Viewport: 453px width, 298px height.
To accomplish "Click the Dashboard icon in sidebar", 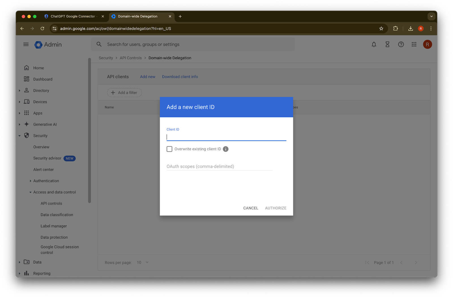I will click(x=27, y=79).
